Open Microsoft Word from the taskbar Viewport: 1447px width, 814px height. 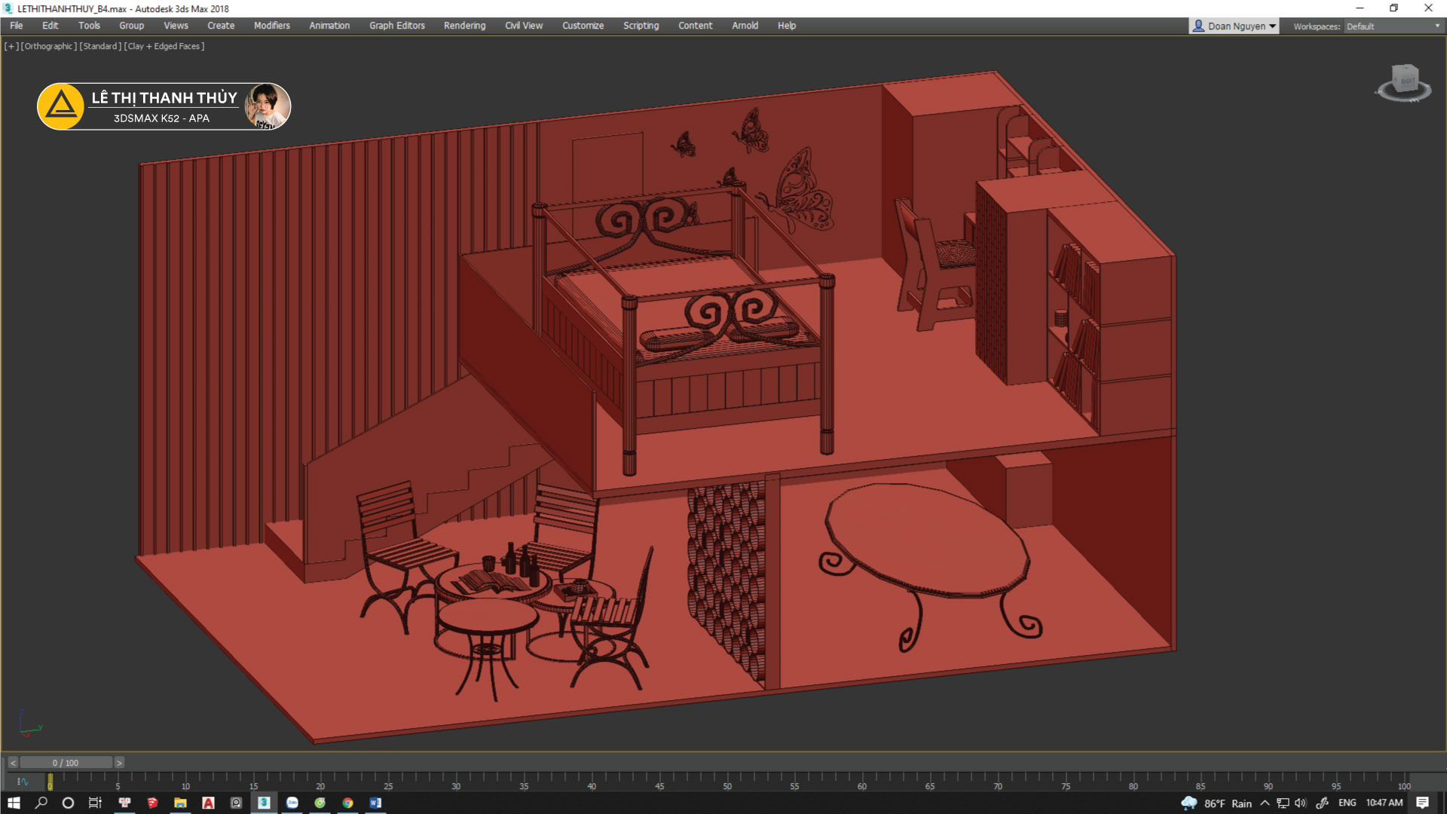click(375, 803)
